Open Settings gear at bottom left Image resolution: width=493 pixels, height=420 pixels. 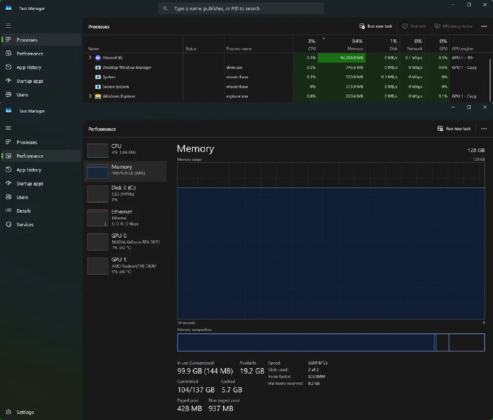coord(9,412)
